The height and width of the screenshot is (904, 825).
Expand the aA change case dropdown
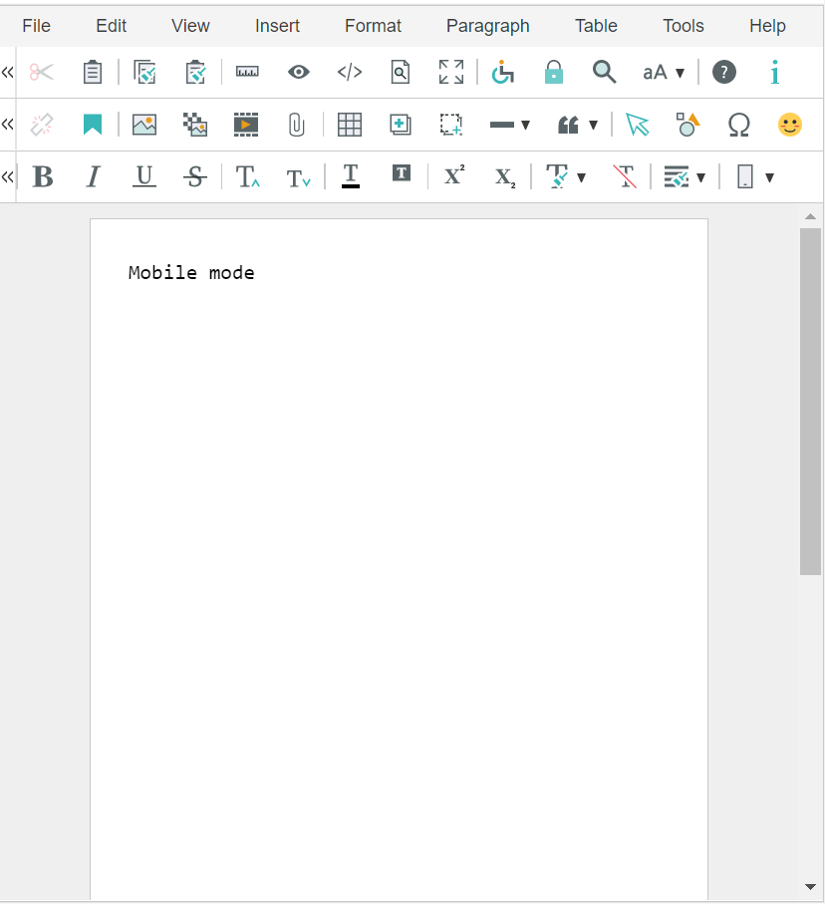click(665, 72)
